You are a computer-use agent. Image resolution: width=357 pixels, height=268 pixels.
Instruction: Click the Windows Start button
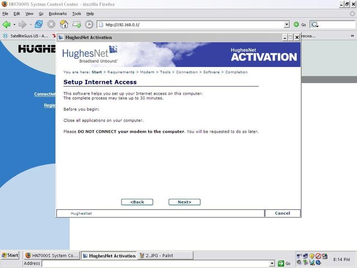[10, 255]
